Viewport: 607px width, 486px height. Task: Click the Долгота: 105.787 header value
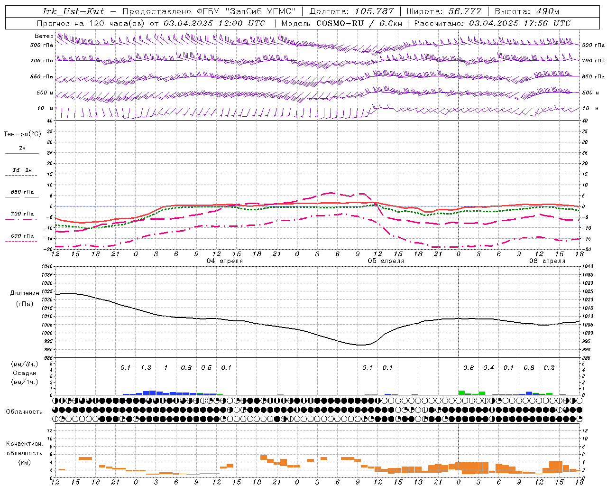click(x=351, y=11)
